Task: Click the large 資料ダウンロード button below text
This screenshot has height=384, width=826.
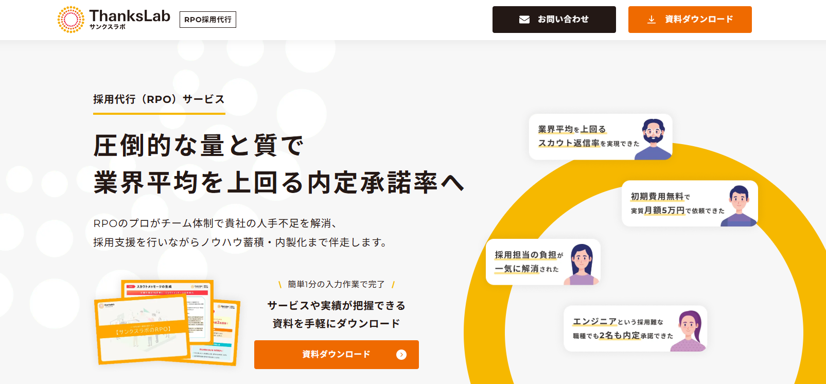Action: (x=337, y=355)
